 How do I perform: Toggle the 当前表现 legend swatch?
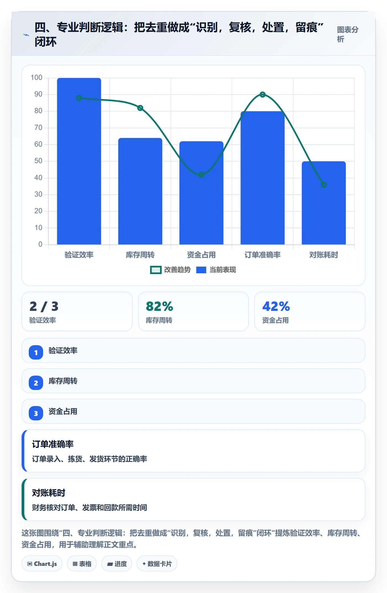click(x=201, y=270)
